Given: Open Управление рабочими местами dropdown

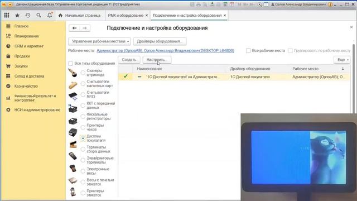Looking at the screenshot, I should tap(99, 41).
